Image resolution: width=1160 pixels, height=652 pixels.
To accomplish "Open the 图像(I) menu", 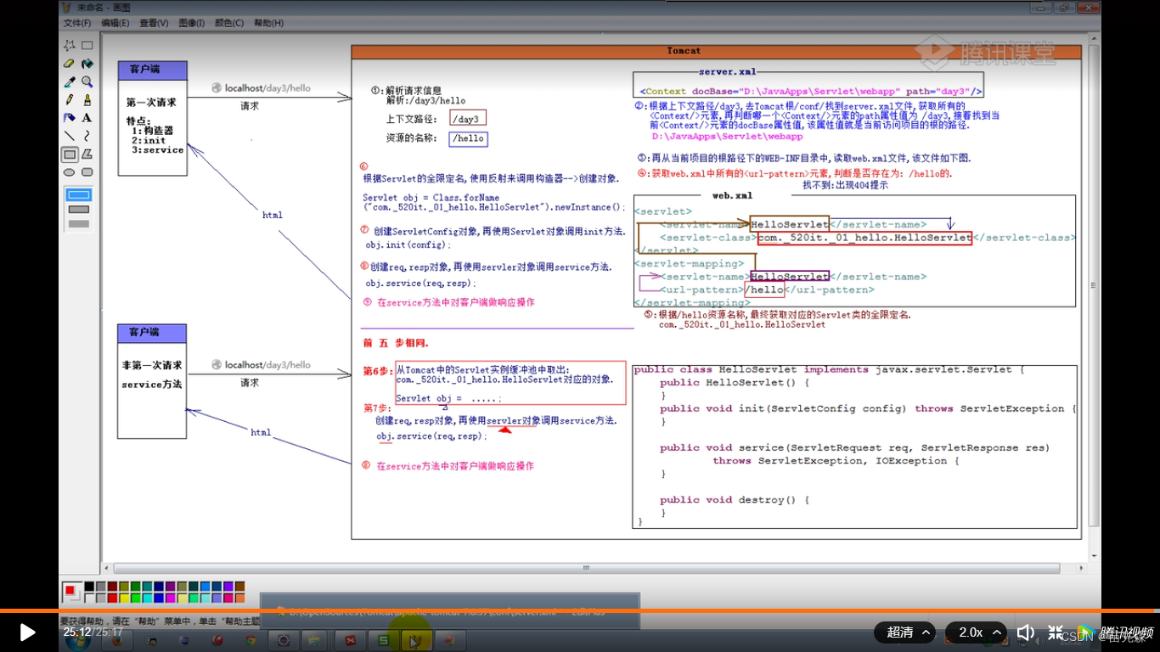I will pyautogui.click(x=191, y=23).
